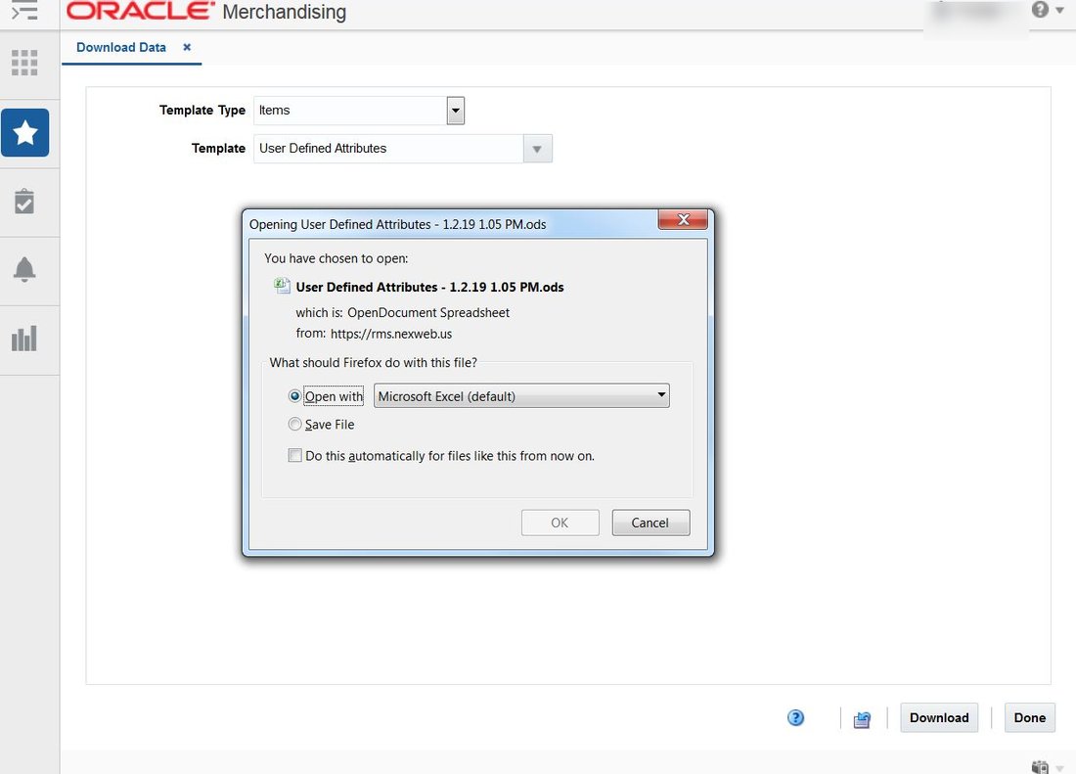
Task: Select the Save File radio button
Action: pyautogui.click(x=294, y=424)
